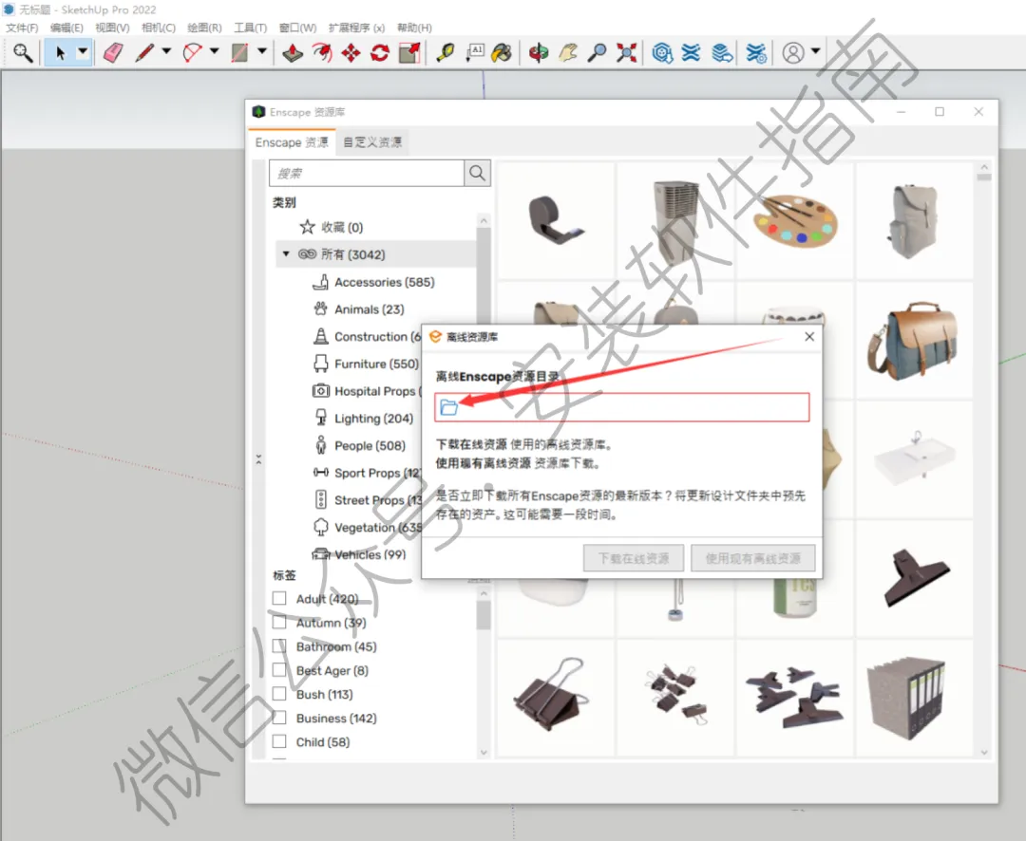
Task: Open the account icon dropdown arrow
Action: click(815, 51)
